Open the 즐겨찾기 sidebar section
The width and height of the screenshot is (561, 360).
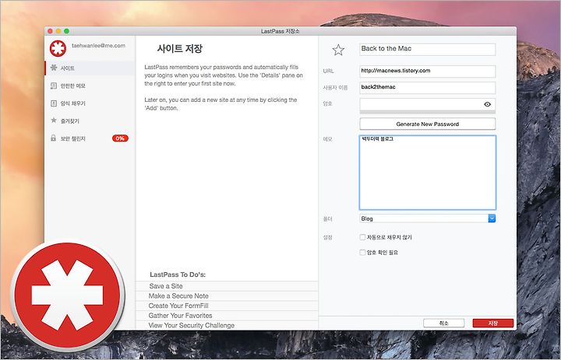90,121
